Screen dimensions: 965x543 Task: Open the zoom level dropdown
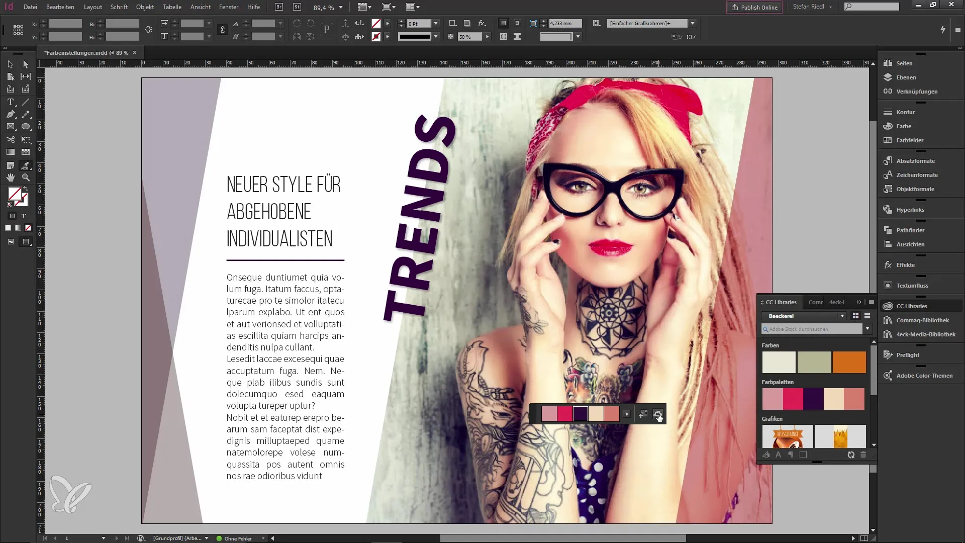pos(341,8)
